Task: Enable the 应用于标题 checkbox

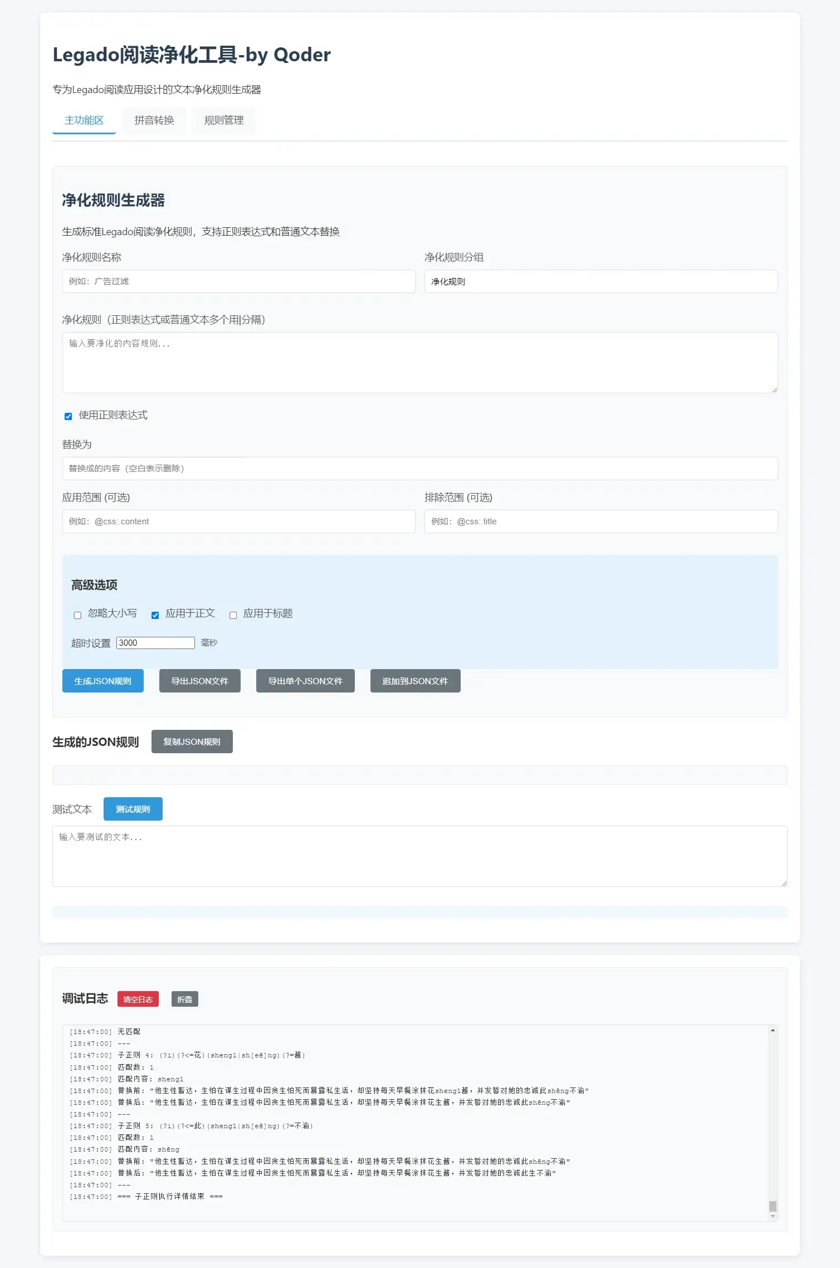Action: (233, 615)
